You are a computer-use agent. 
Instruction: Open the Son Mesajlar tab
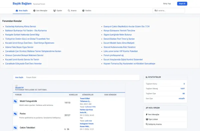(x=40, y=11)
